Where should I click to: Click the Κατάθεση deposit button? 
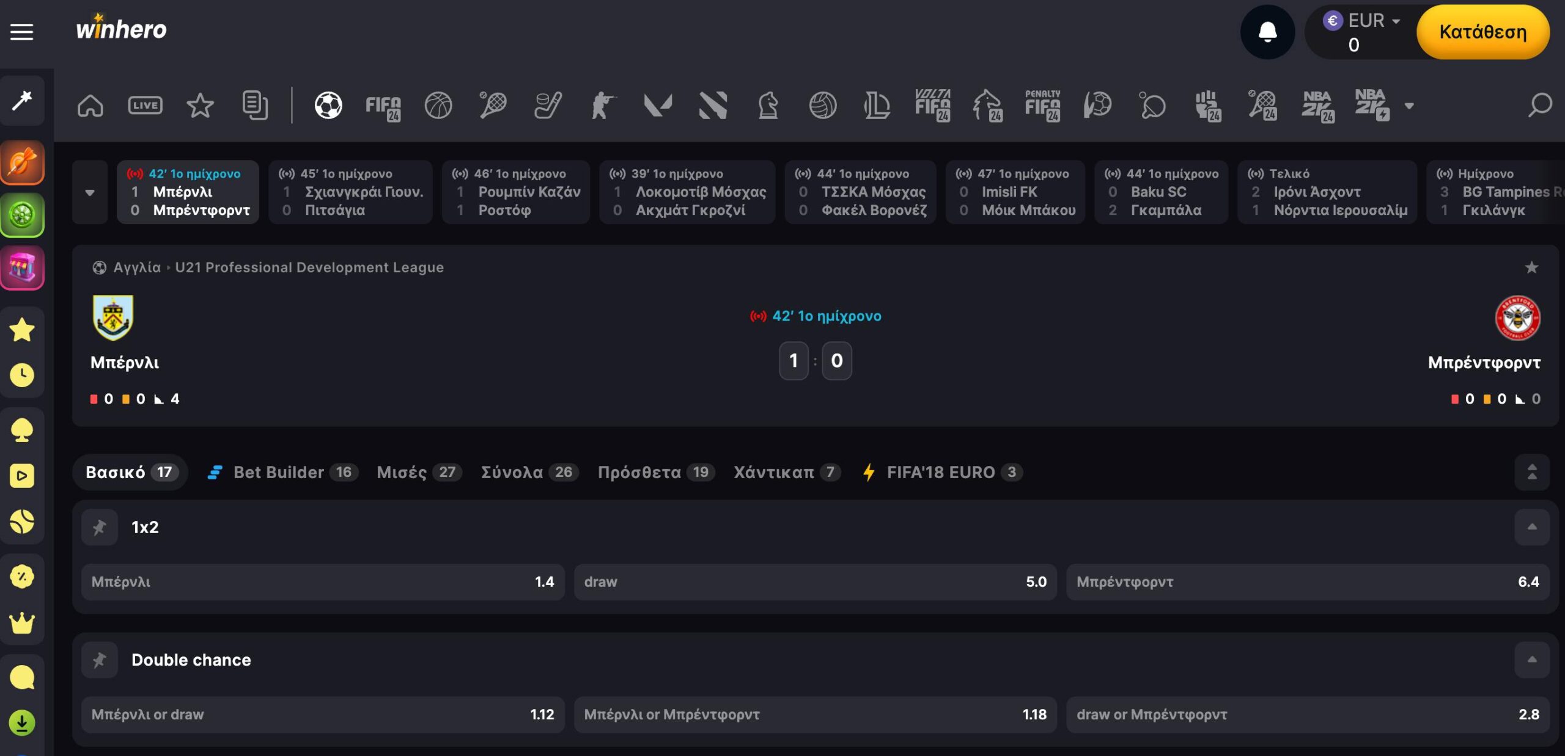[1482, 32]
